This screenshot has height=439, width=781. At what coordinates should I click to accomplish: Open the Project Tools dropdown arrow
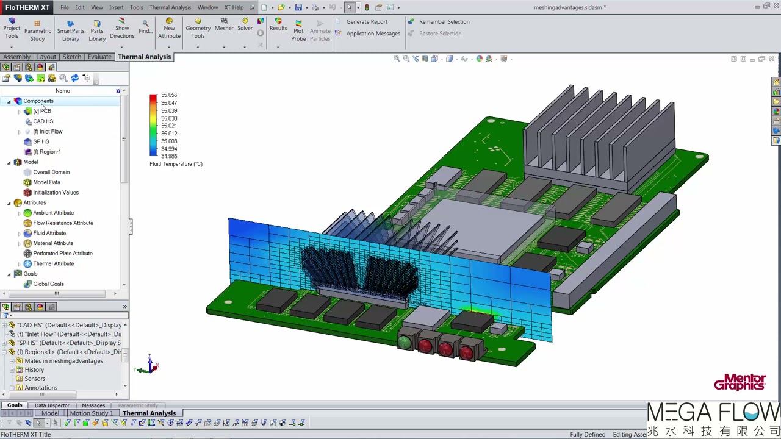click(12, 46)
